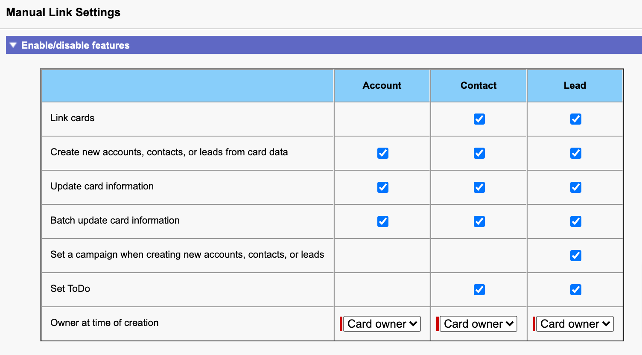Toggle Set ToDo for Contact
The width and height of the screenshot is (642, 355).
[x=479, y=290]
